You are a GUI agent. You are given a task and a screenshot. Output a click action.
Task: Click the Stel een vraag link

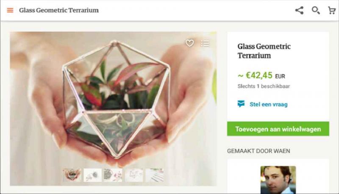coord(268,104)
